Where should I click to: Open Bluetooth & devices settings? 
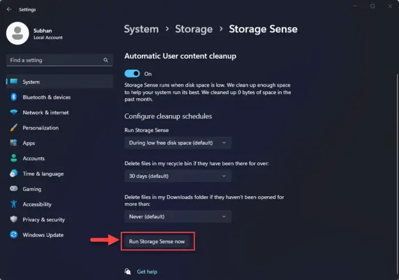[59, 97]
